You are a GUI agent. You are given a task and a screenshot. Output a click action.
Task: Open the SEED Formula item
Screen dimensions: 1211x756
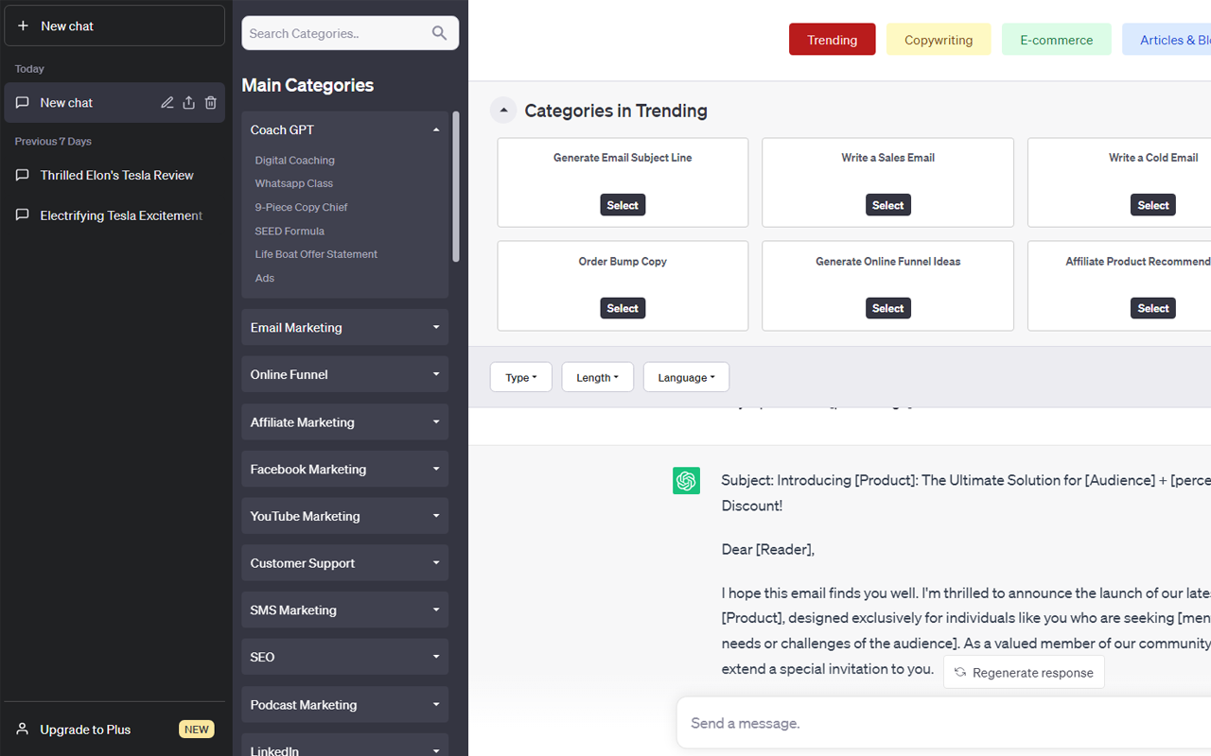tap(290, 231)
